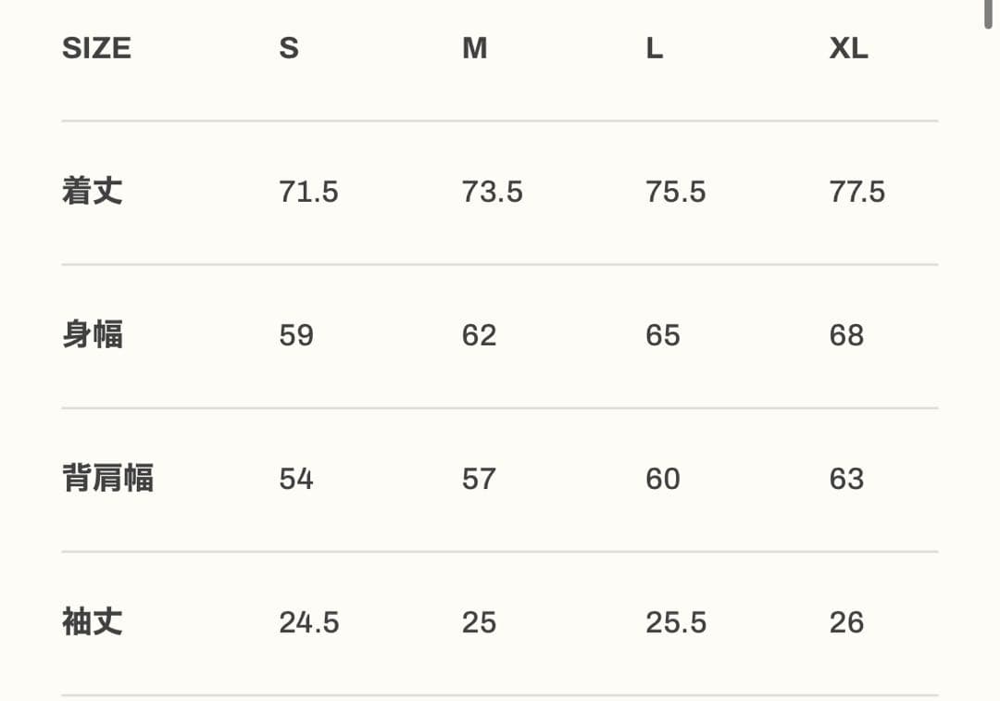Click the 24.5 sleeve length value
1000x701 pixels.
click(308, 622)
